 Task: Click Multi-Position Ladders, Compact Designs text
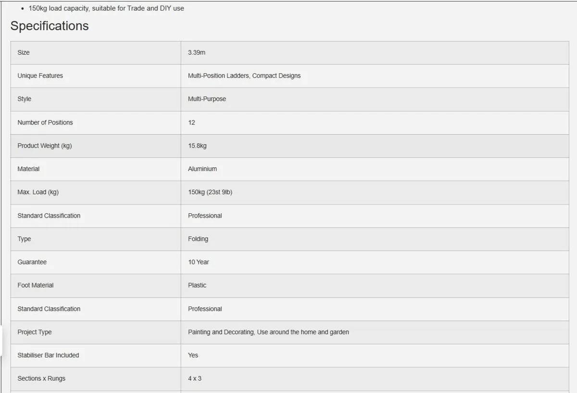(x=244, y=76)
